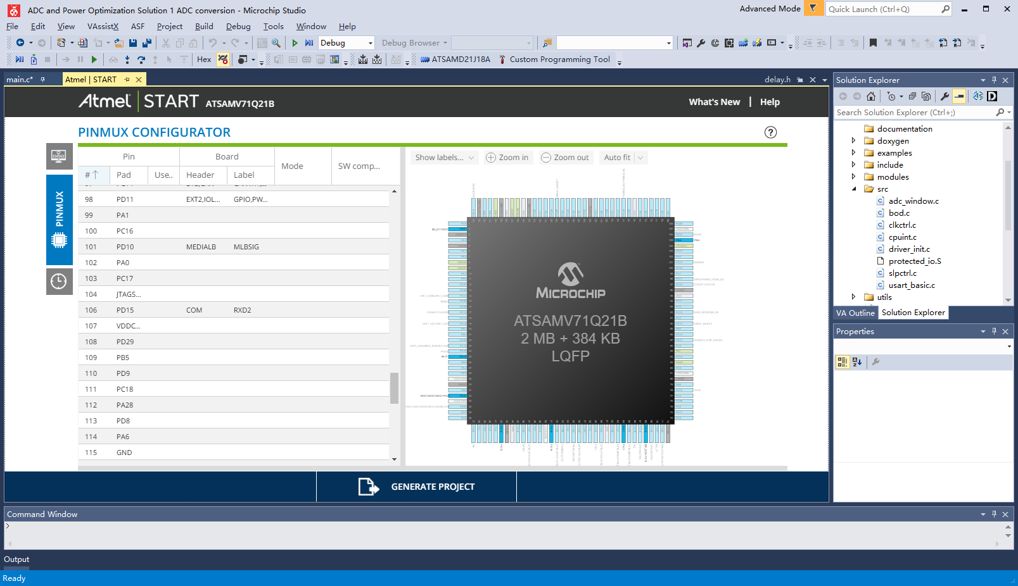Close the Atmel START tab

(139, 80)
